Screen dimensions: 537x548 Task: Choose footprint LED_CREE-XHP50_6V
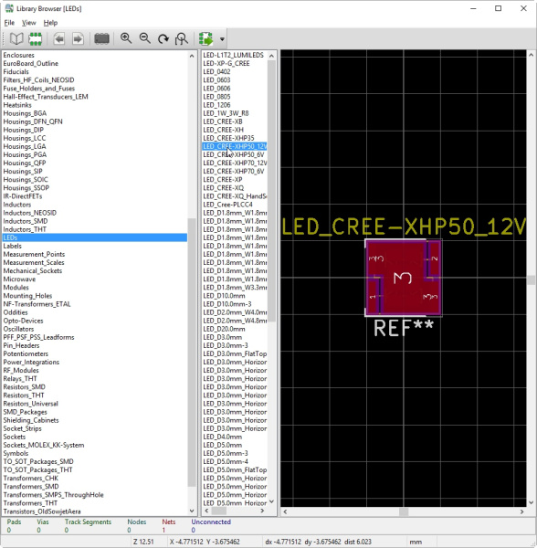pyautogui.click(x=234, y=154)
